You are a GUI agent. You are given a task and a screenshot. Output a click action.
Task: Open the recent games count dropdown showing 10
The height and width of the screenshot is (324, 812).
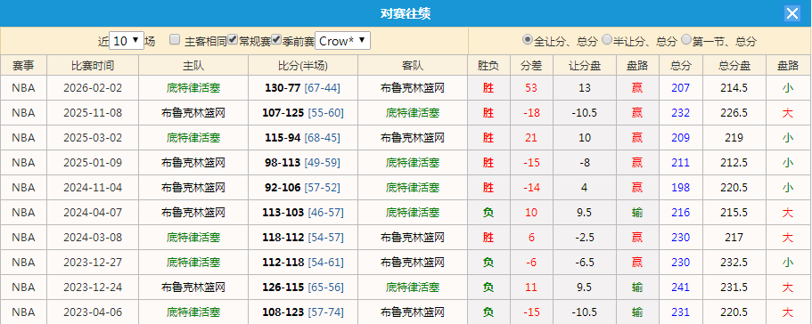point(127,41)
